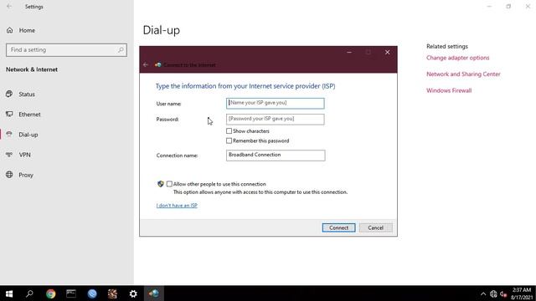
Task: Click the Find a setting search box
Action: click(66, 50)
